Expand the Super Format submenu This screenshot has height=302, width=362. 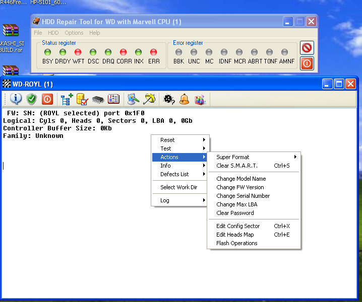tap(254, 157)
